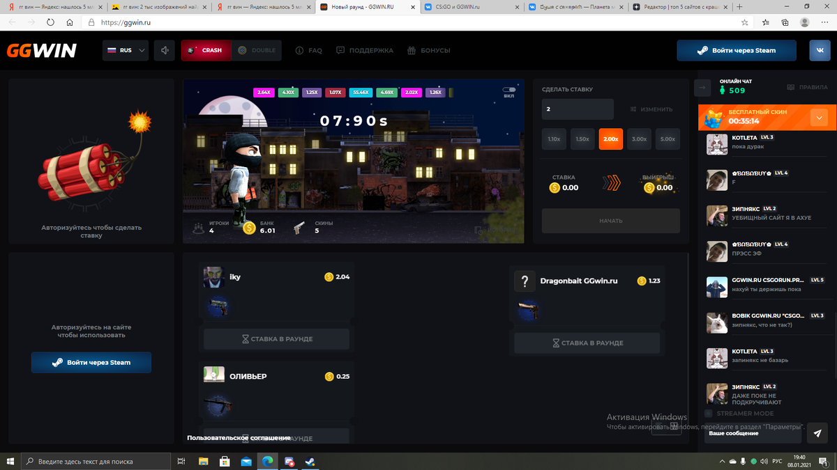Select the 1.50x auto-cashout multiplier
The image size is (837, 470).
582,139
